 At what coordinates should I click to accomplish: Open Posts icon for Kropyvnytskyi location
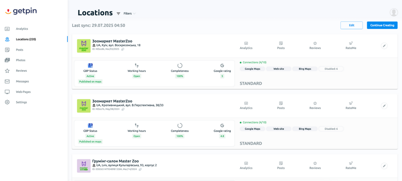coord(281,105)
